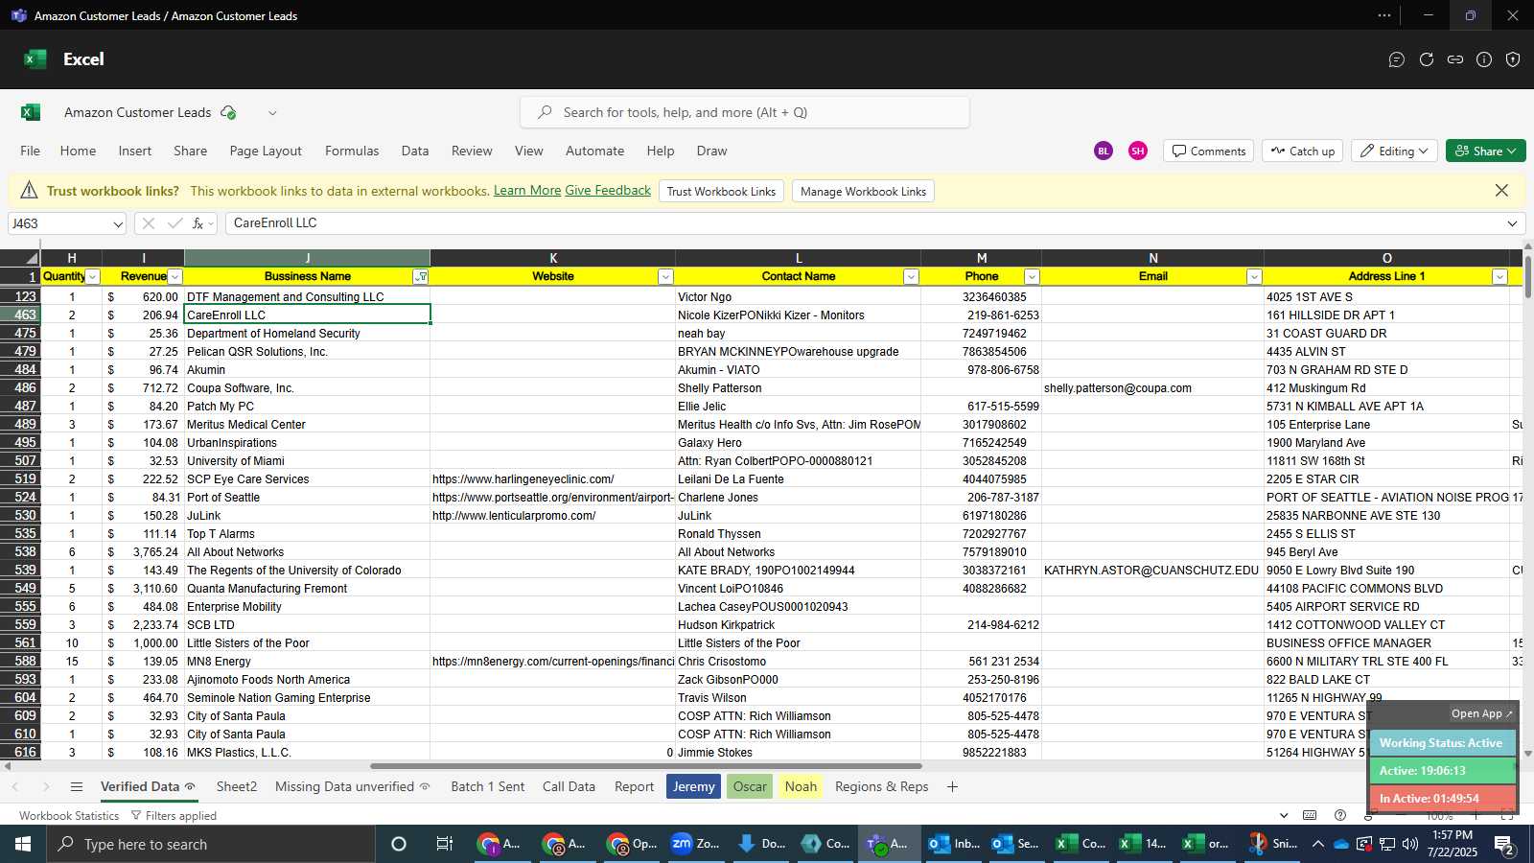Image resolution: width=1534 pixels, height=863 pixels.
Task: Click the horizontal scrollbar thumb
Action: click(646, 766)
